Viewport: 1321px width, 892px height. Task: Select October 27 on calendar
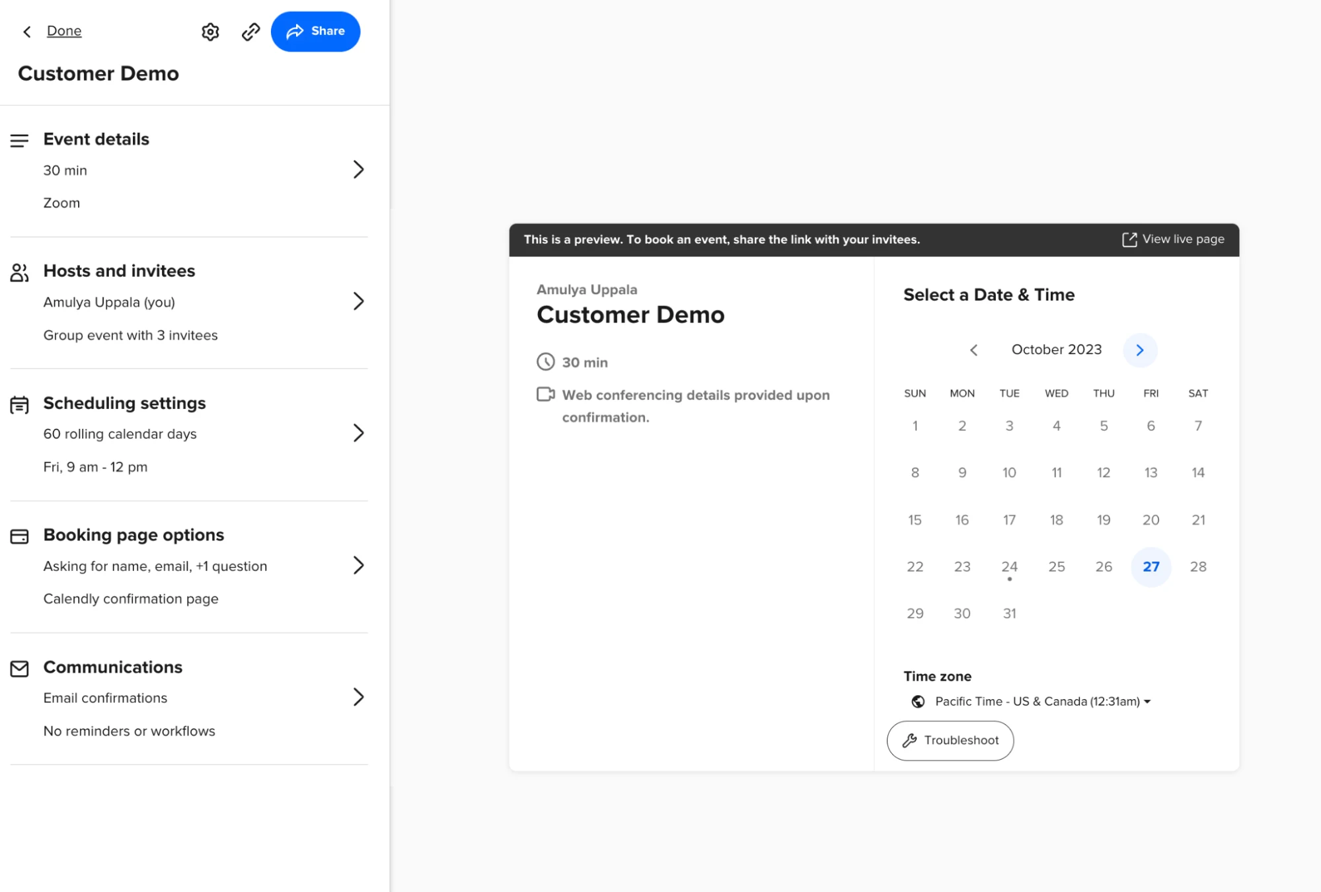tap(1151, 566)
